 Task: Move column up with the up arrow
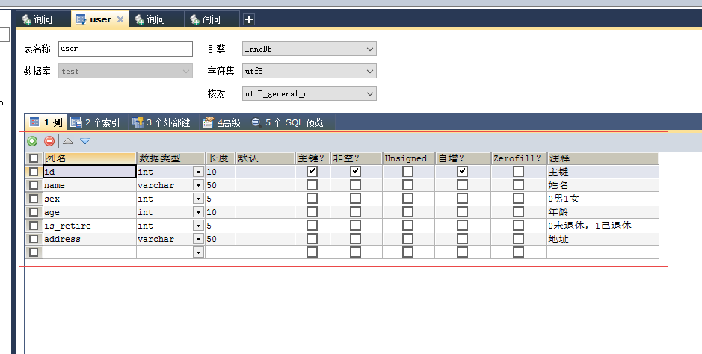click(x=68, y=141)
